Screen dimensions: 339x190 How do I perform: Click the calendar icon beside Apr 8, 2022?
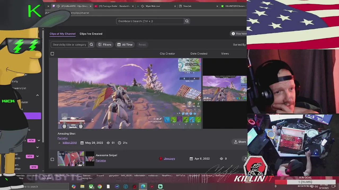pyautogui.click(x=191, y=159)
